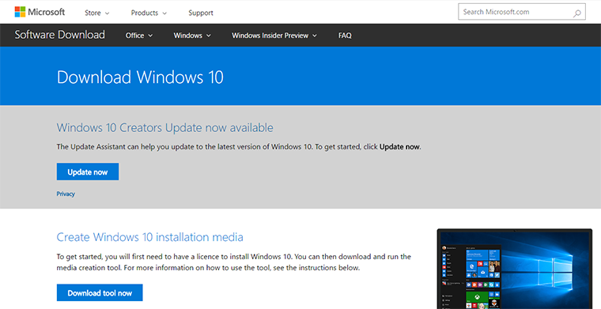The width and height of the screenshot is (601, 309).
Task: Click the search magnifier icon
Action: [x=576, y=13]
